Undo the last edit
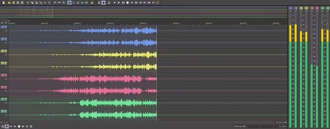This screenshot has height=129, width=330. (x=55, y=2)
